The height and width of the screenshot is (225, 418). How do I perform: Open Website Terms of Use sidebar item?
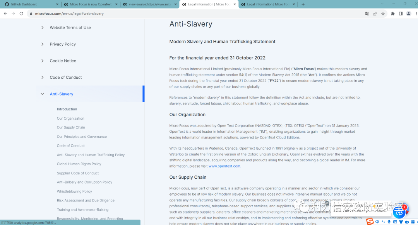(x=70, y=28)
